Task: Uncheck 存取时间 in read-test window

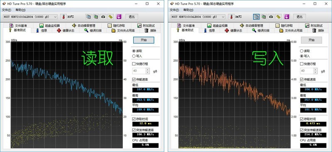Action: 134,119
